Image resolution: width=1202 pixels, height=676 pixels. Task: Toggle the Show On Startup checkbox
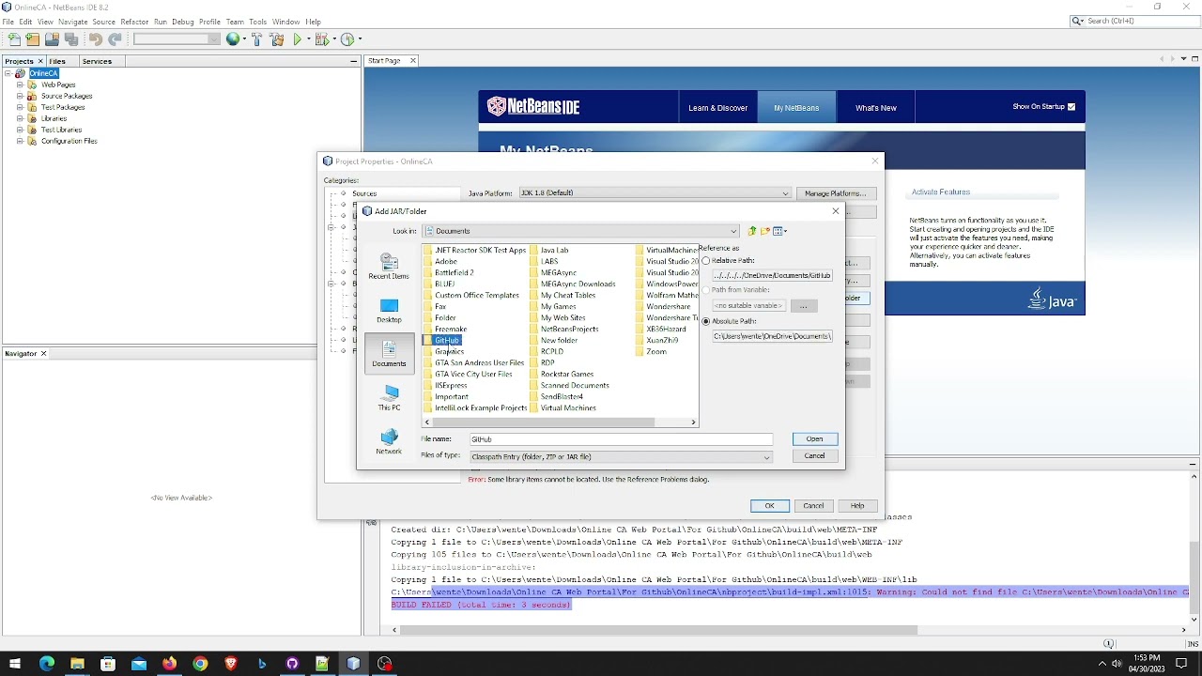[1071, 107]
